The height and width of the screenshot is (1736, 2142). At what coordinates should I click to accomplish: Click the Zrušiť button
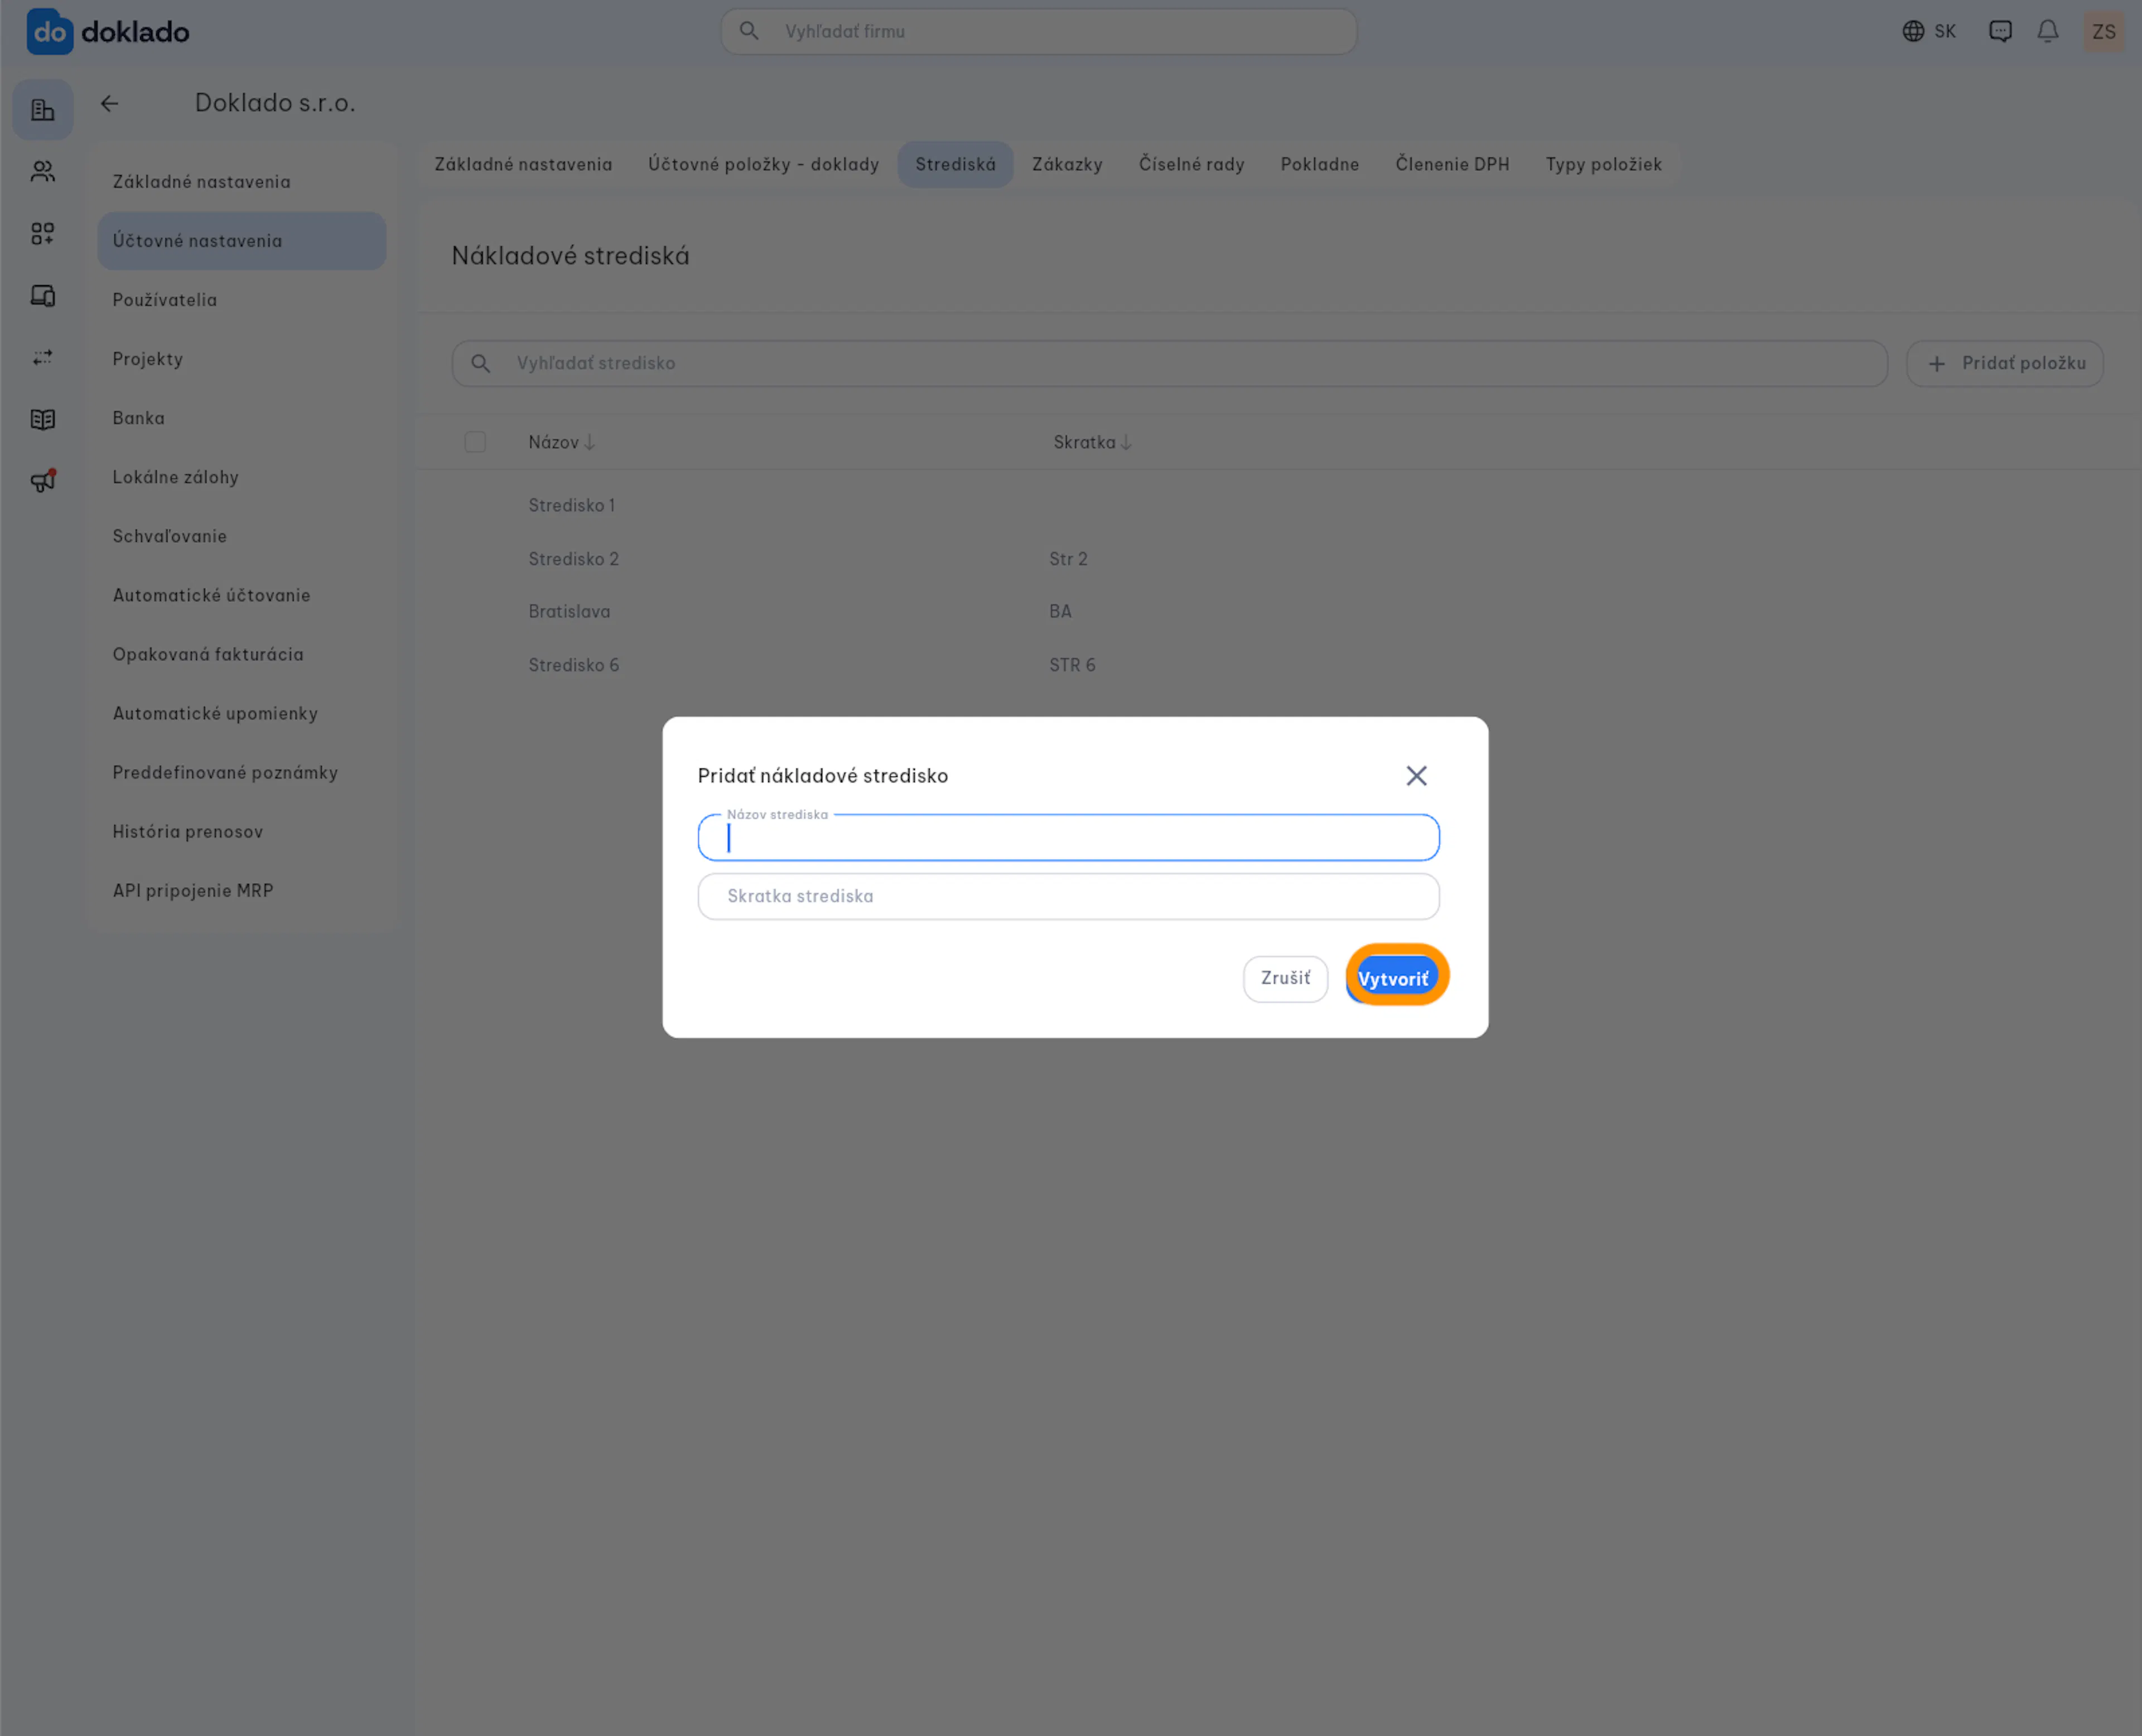pyautogui.click(x=1285, y=979)
